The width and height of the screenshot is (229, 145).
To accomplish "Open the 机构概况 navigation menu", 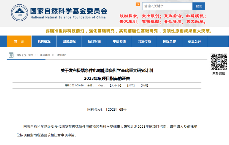I will (44, 42).
